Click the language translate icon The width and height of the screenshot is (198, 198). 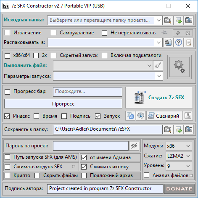pyautogui.click(x=130, y=116)
